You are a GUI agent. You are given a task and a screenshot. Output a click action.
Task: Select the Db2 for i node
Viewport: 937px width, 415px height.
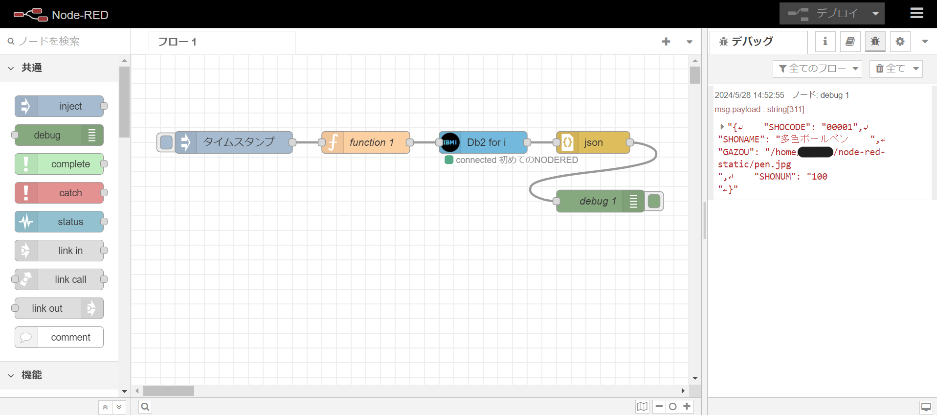[x=483, y=142]
